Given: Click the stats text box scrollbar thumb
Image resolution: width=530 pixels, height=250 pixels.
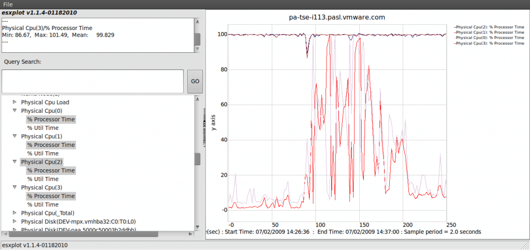Looking at the screenshot, I should pyautogui.click(x=197, y=39).
